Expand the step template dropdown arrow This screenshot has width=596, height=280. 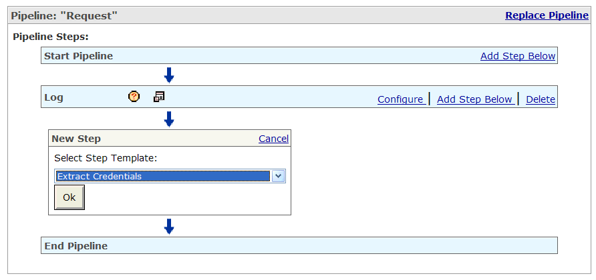(x=279, y=176)
